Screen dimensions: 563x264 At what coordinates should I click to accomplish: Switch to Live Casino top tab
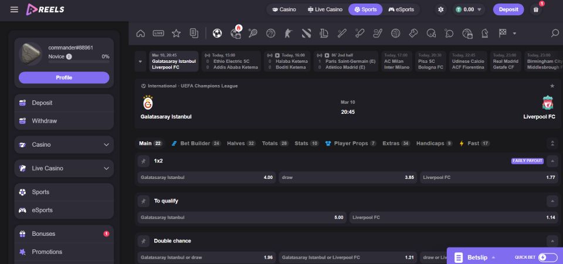[325, 10]
